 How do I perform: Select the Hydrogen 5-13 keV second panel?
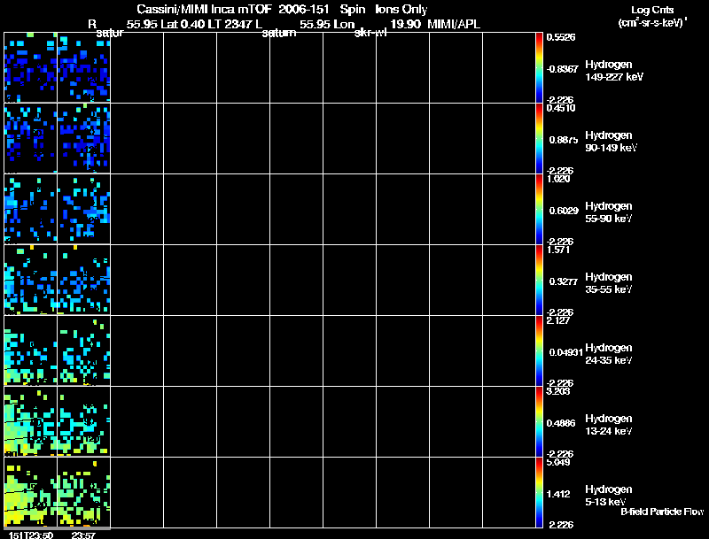(x=83, y=492)
